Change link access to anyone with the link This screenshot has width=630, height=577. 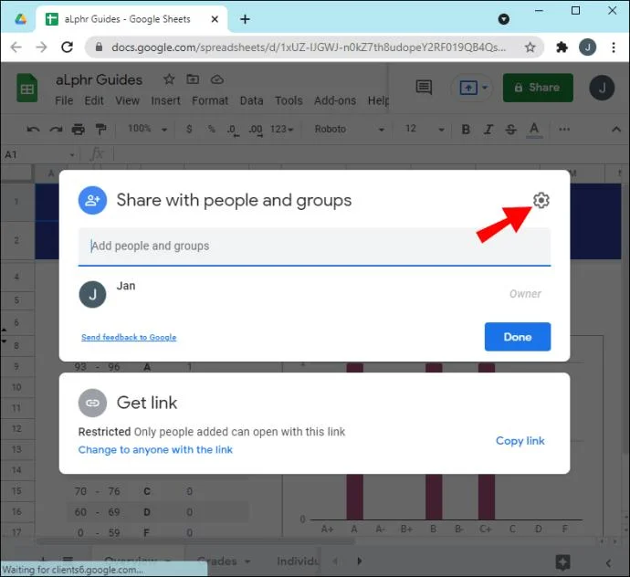tap(155, 449)
